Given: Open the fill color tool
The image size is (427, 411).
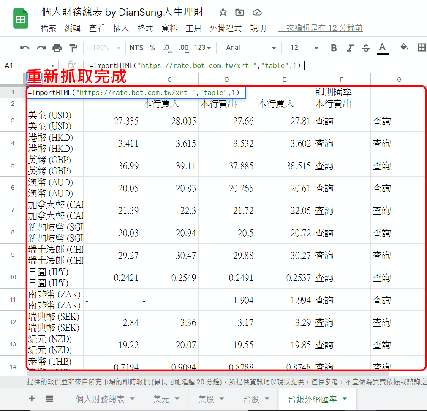Looking at the screenshot, I should tap(404, 48).
